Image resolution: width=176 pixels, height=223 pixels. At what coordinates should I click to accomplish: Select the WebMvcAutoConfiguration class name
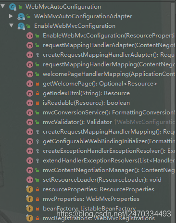coord(63,7)
